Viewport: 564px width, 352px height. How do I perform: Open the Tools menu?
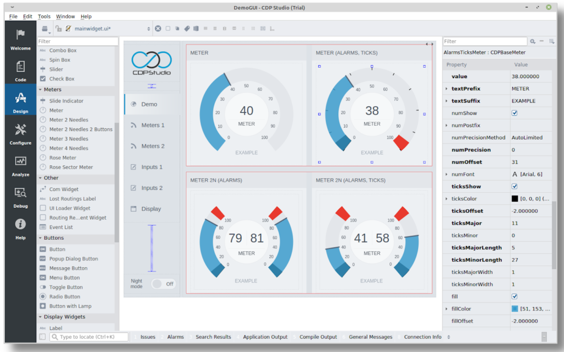pyautogui.click(x=44, y=17)
